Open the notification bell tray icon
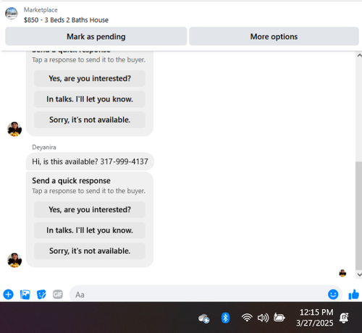 tap(344, 318)
